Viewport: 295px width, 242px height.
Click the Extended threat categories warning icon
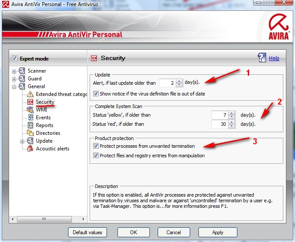coord(30,94)
